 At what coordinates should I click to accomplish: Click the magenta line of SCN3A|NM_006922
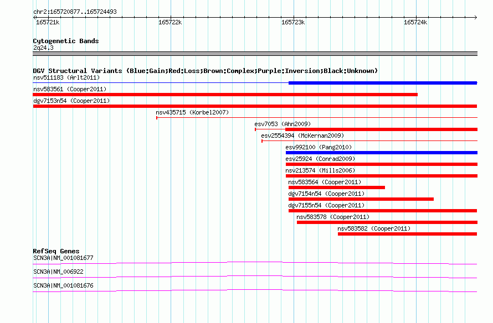point(255,277)
